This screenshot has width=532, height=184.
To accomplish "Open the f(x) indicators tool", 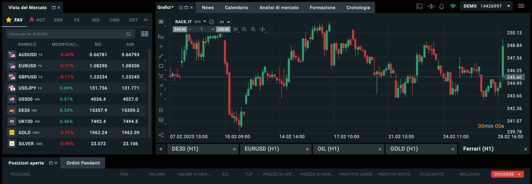I will point(161,37).
